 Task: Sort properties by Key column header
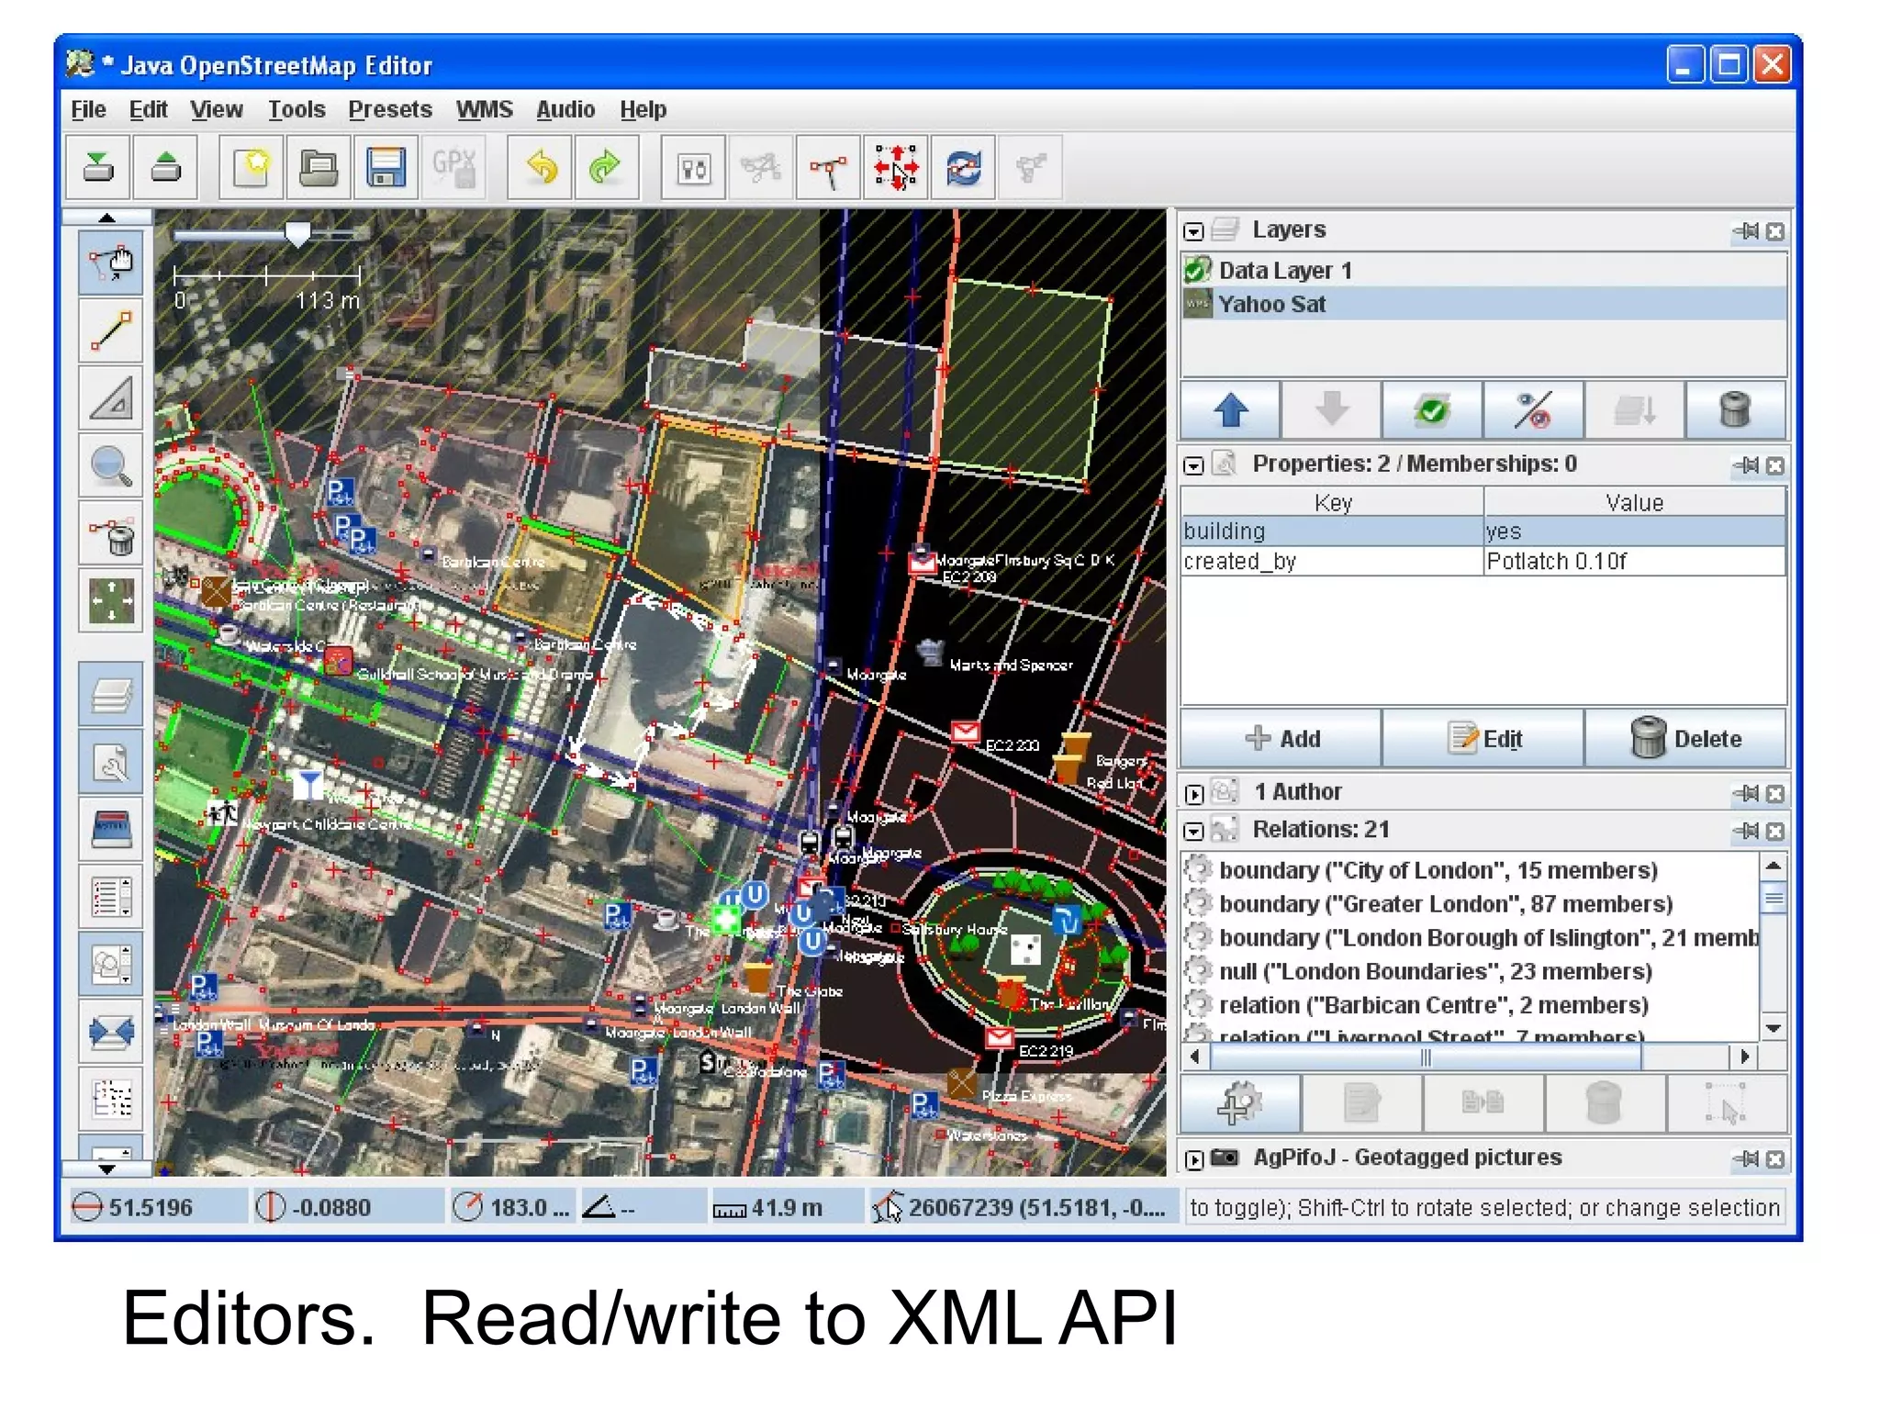click(x=1332, y=502)
